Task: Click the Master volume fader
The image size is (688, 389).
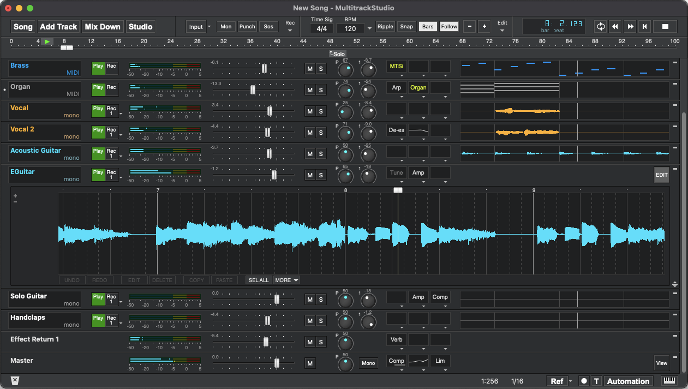Action: coord(277,363)
